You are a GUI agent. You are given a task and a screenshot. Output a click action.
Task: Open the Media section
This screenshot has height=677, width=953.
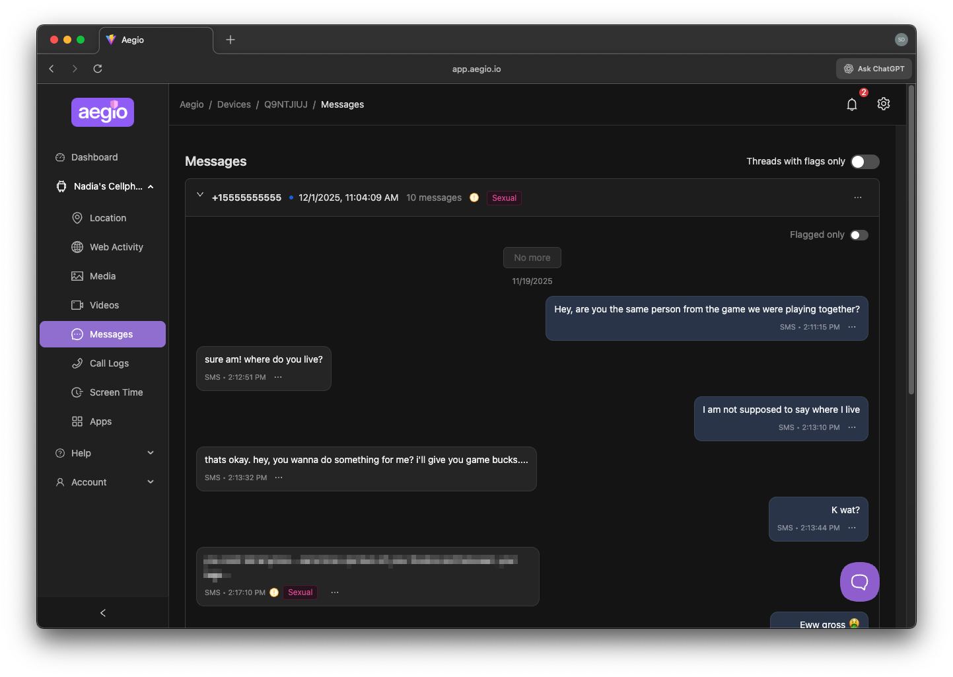point(103,275)
